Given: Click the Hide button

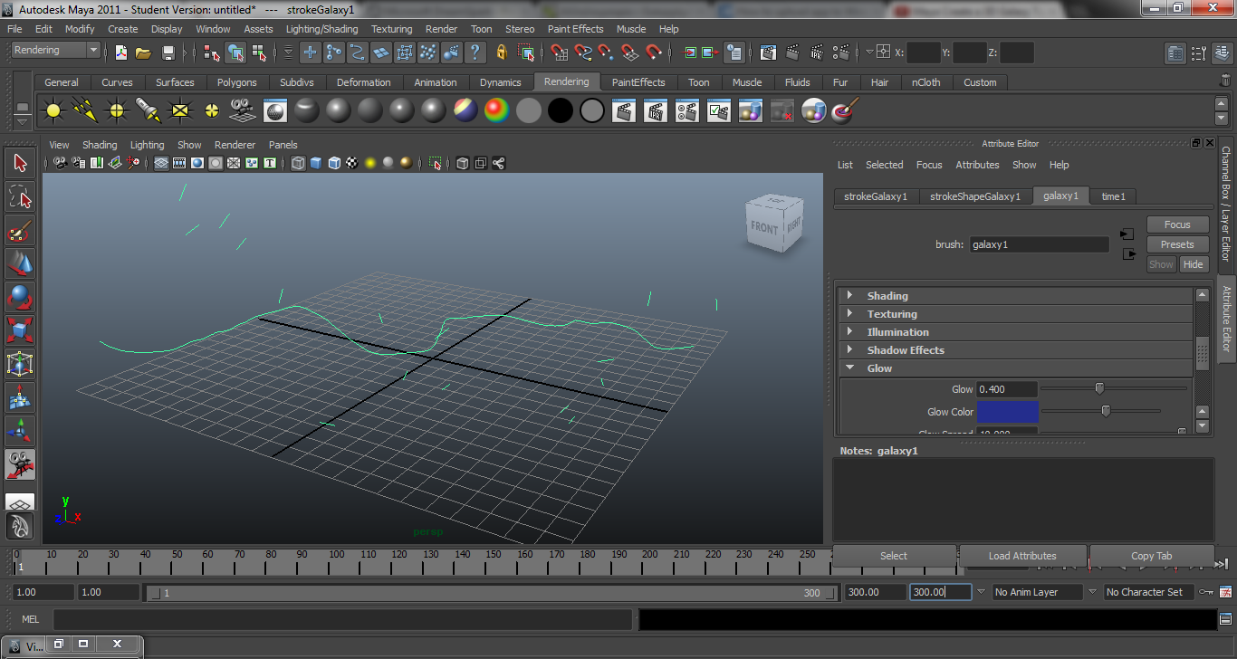Looking at the screenshot, I should [1194, 264].
